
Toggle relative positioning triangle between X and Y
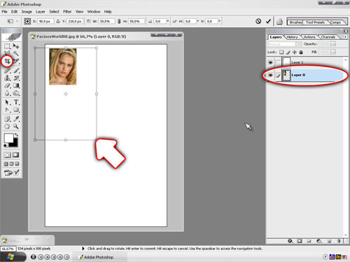click(58, 21)
